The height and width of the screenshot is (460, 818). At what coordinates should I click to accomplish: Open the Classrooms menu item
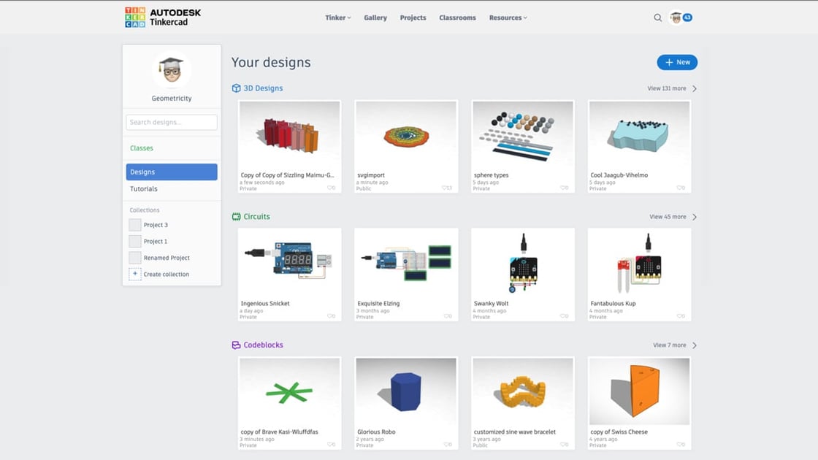[457, 17]
